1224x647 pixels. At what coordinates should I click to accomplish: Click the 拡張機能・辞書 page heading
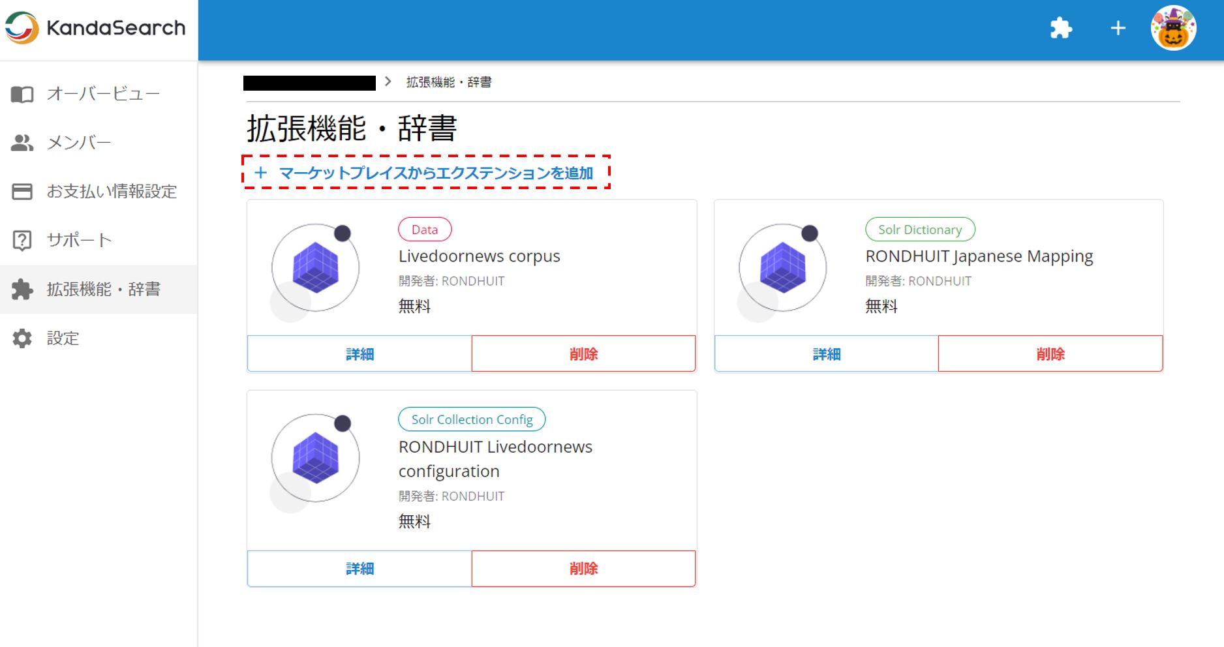[x=352, y=128]
